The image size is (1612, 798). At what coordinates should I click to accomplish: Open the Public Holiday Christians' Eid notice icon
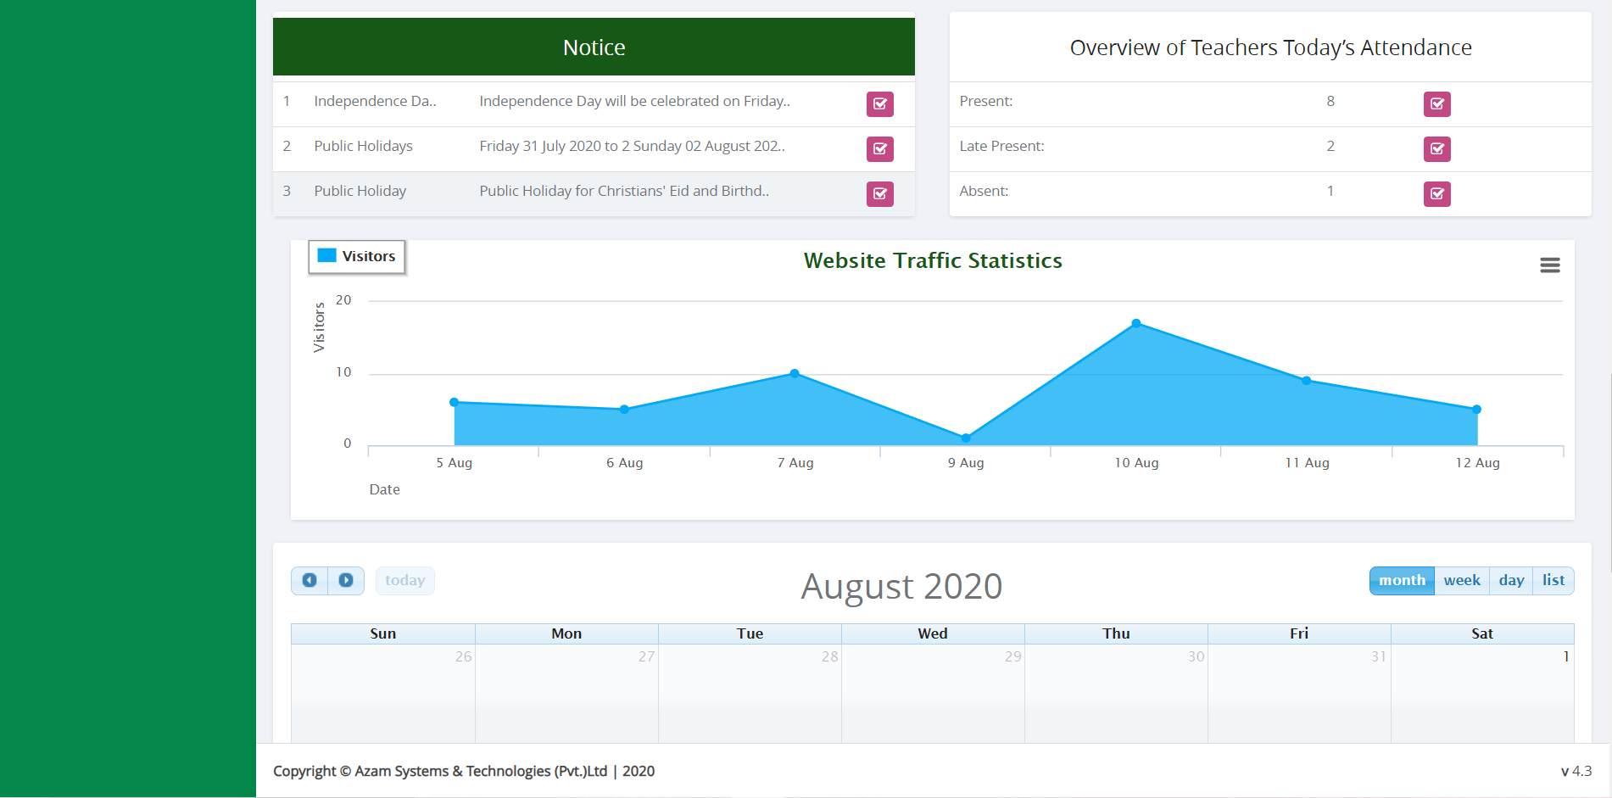[879, 194]
